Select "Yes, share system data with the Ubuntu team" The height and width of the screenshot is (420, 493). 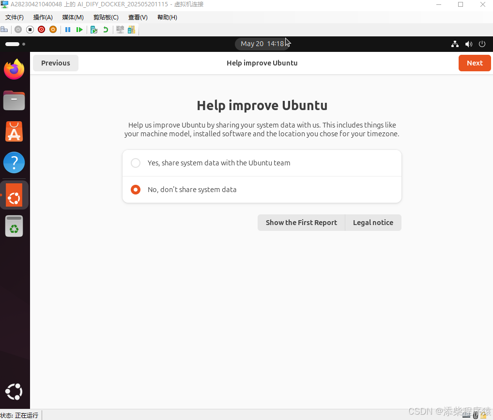tap(262, 163)
